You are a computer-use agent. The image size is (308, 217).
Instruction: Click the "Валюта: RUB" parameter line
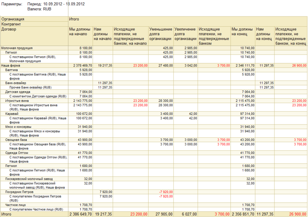(39, 9)
